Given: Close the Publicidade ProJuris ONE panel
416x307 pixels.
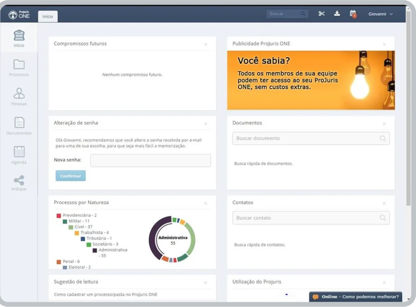Looking at the screenshot, I should (384, 44).
